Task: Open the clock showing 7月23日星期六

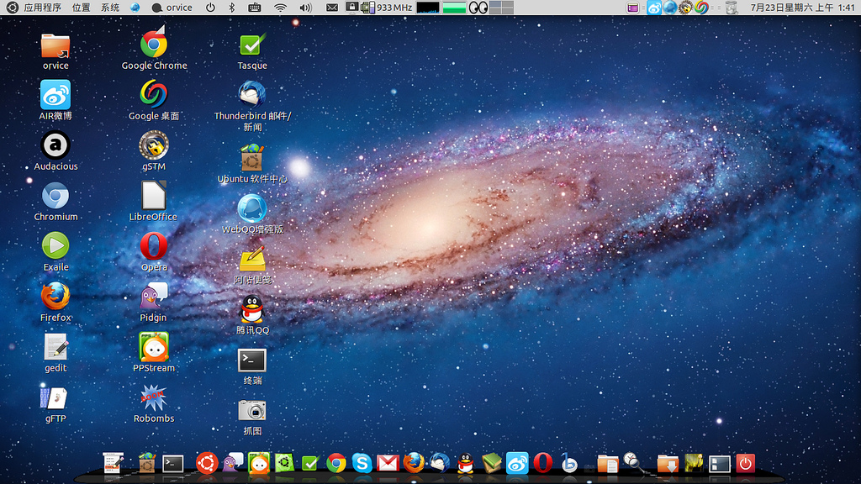Action: pos(802,7)
